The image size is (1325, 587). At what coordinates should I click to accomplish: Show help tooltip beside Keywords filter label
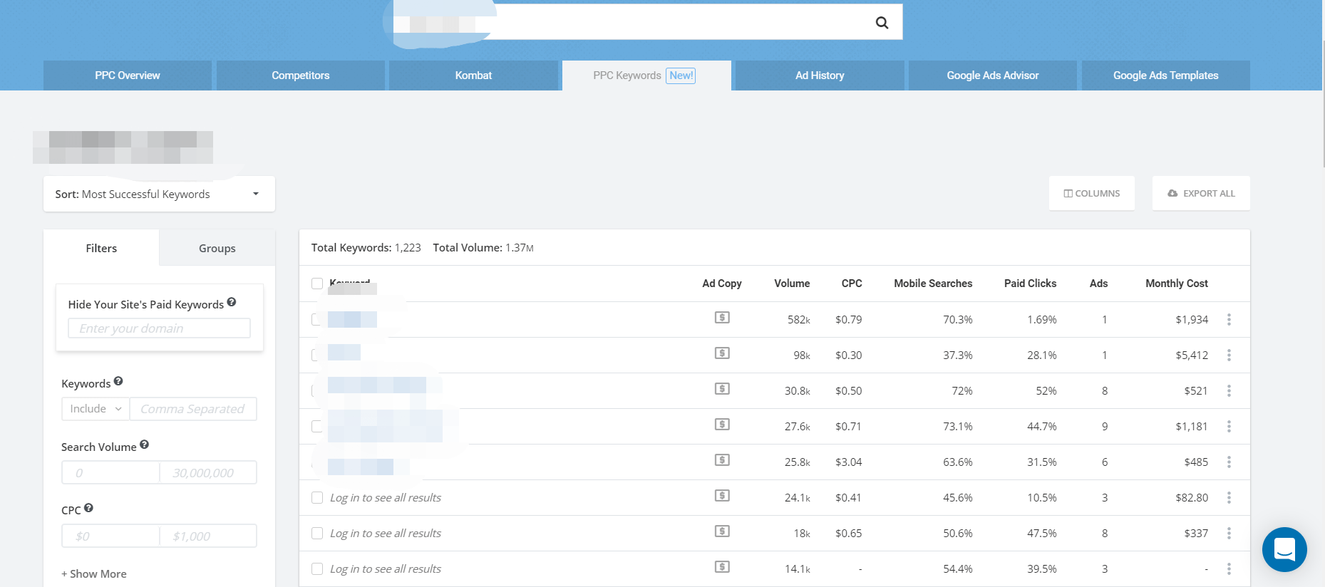tap(118, 382)
